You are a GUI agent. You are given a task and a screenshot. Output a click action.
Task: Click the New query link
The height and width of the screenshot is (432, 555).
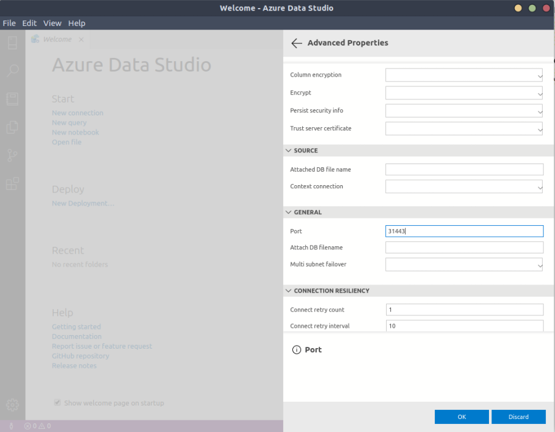pyautogui.click(x=69, y=123)
